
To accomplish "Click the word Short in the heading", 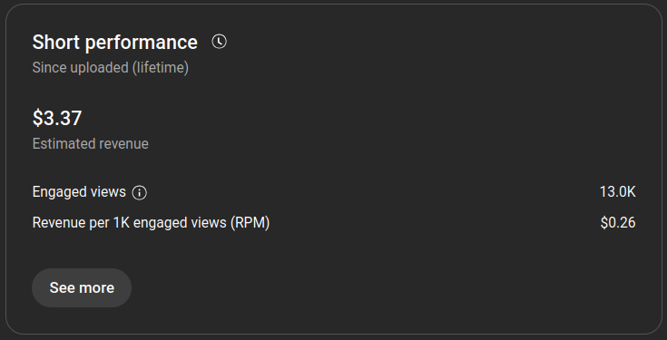I will coord(55,43).
